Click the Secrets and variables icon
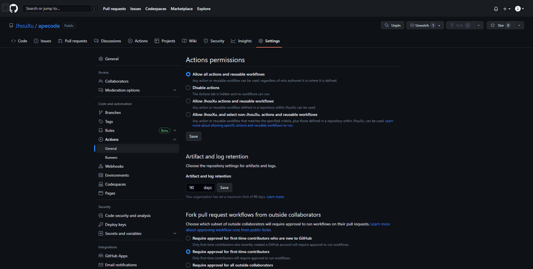Viewport: 533px width, 269px height. (101, 233)
